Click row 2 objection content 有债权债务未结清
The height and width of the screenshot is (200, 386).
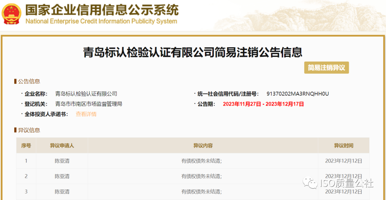point(202,176)
